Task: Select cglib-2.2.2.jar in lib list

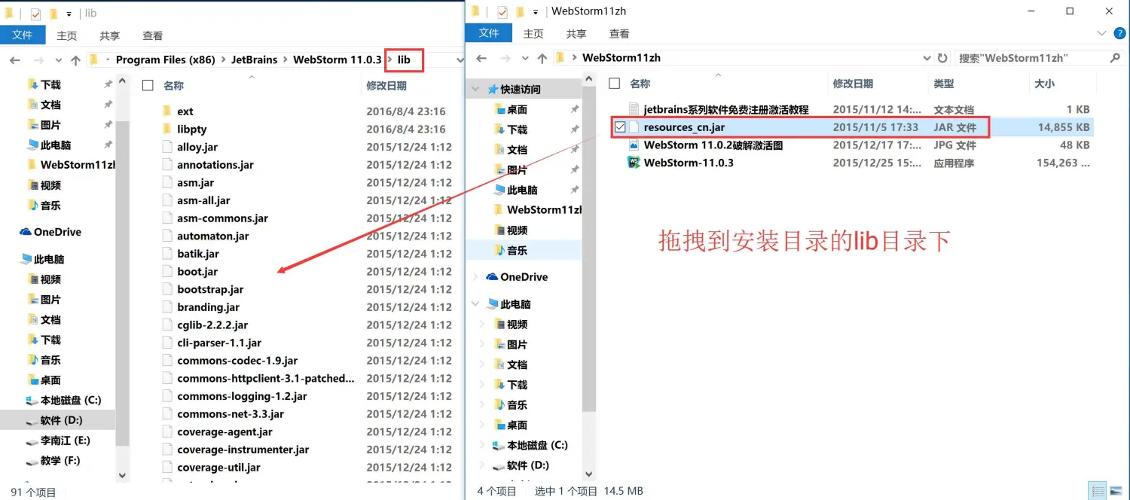Action: coord(212,325)
